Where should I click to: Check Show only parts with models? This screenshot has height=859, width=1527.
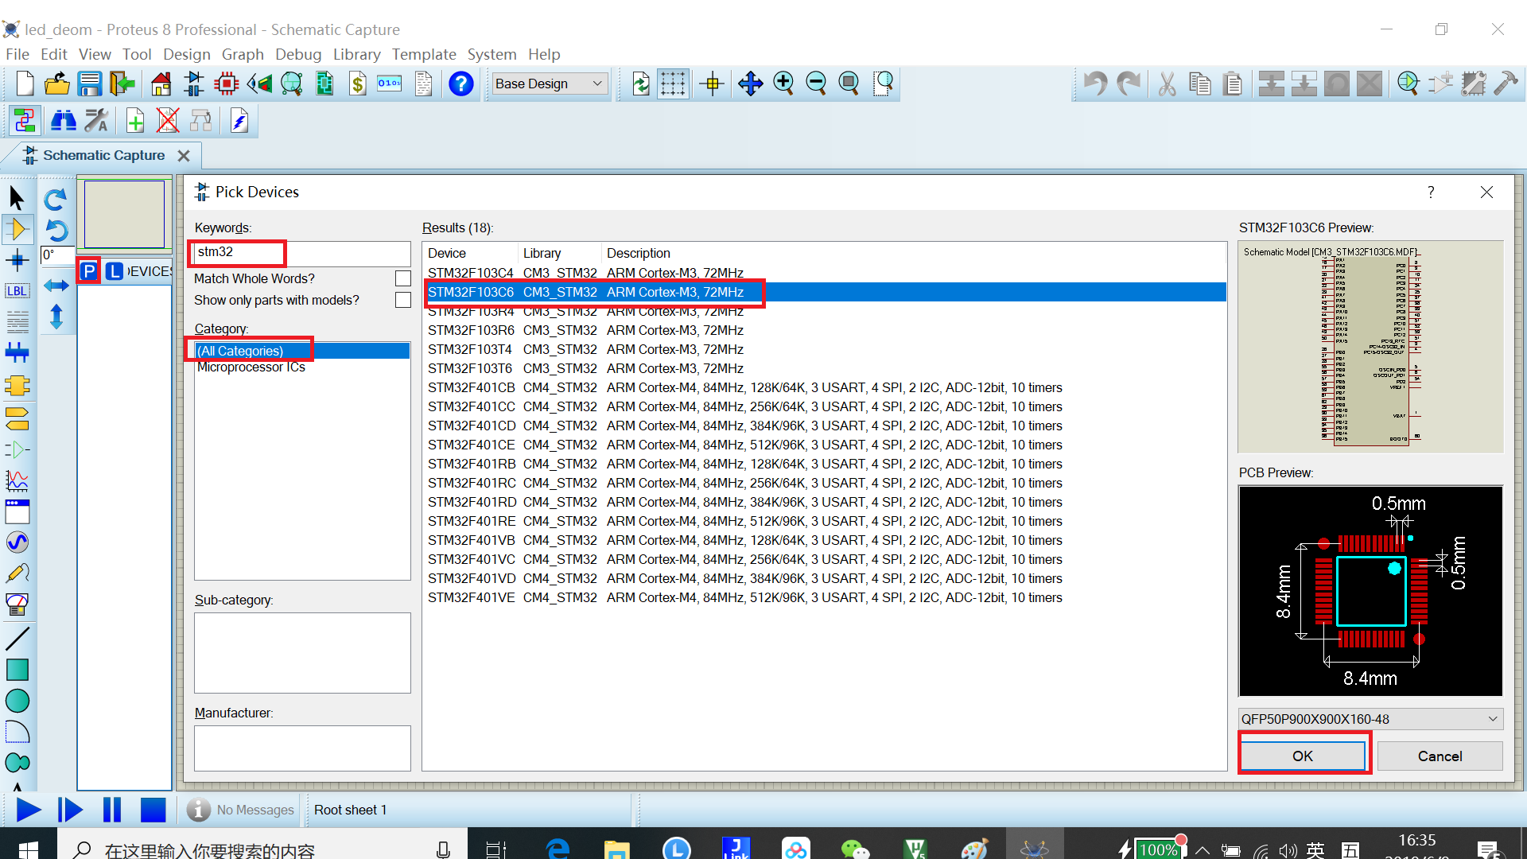pyautogui.click(x=403, y=300)
